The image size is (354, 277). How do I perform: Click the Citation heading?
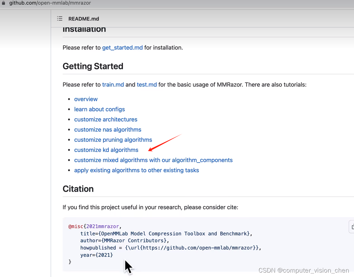(78, 189)
